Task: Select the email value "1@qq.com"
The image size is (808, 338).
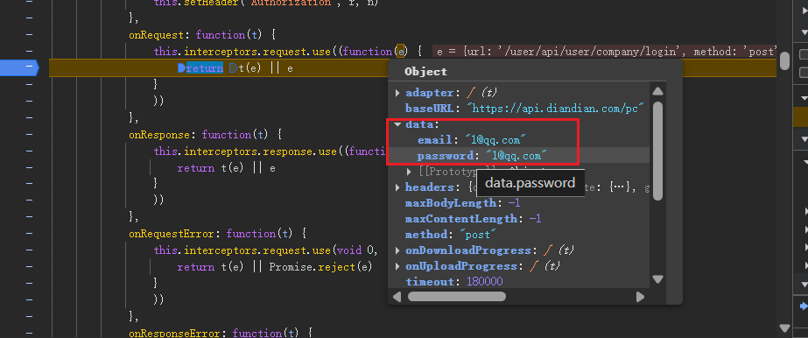Action: (495, 139)
